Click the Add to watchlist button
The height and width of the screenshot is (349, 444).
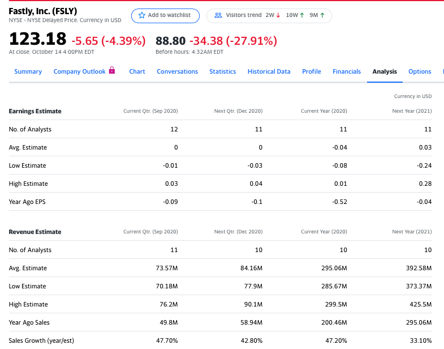(x=165, y=16)
